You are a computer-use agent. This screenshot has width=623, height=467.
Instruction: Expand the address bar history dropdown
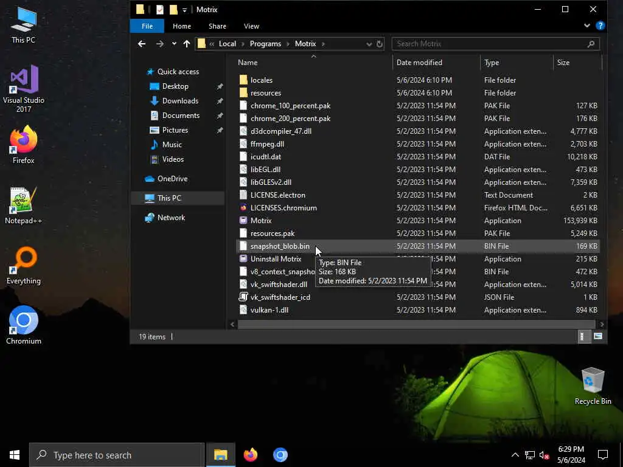coord(369,44)
